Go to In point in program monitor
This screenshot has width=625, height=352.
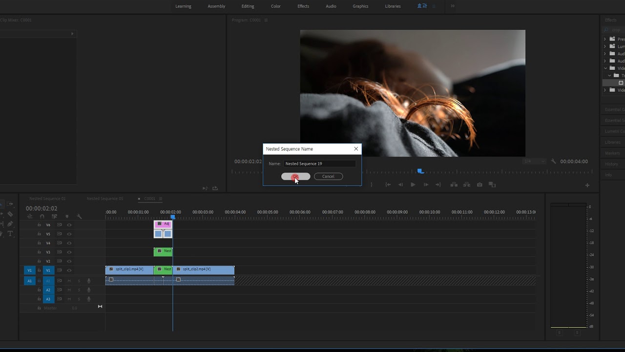[388, 185]
